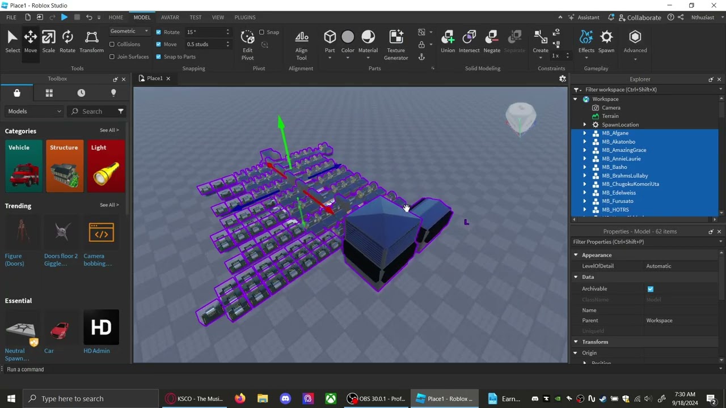Click the Intersect solid modeling tool
Image resolution: width=726 pixels, height=408 pixels.
(x=469, y=42)
